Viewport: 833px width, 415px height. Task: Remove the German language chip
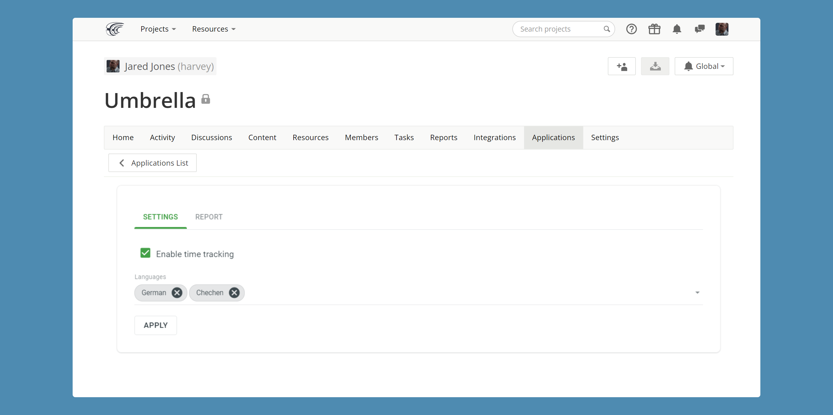(177, 293)
